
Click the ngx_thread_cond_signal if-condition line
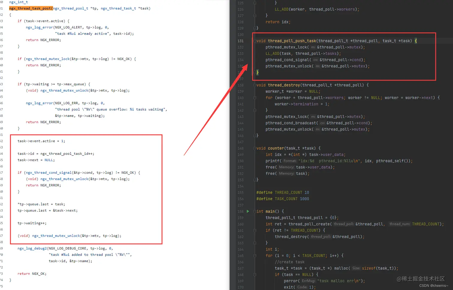pos(79,173)
